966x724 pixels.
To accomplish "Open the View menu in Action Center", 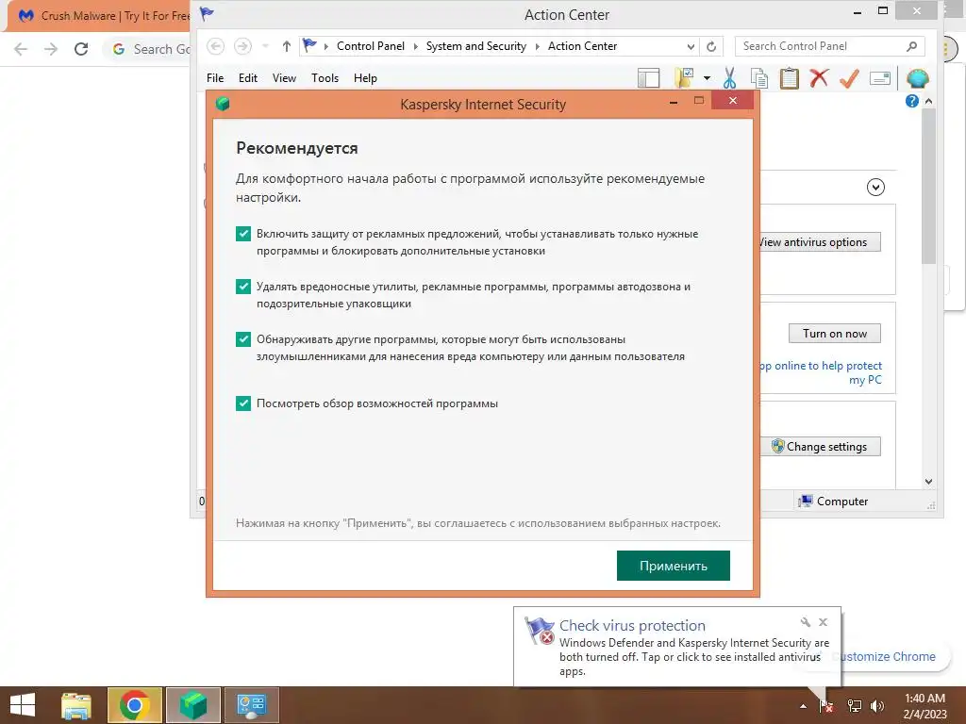I will [x=284, y=78].
